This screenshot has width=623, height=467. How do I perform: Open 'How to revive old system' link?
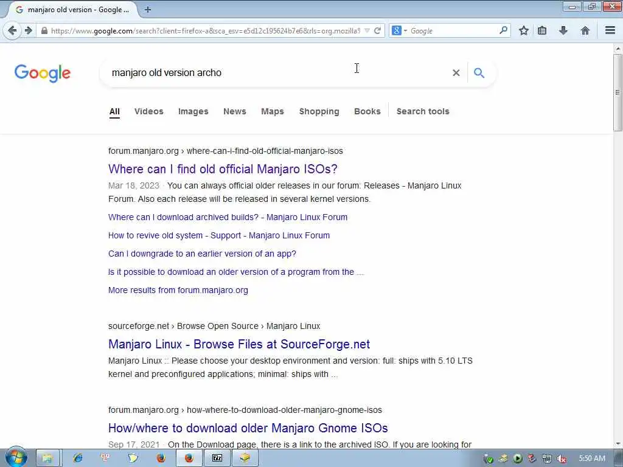pos(219,235)
